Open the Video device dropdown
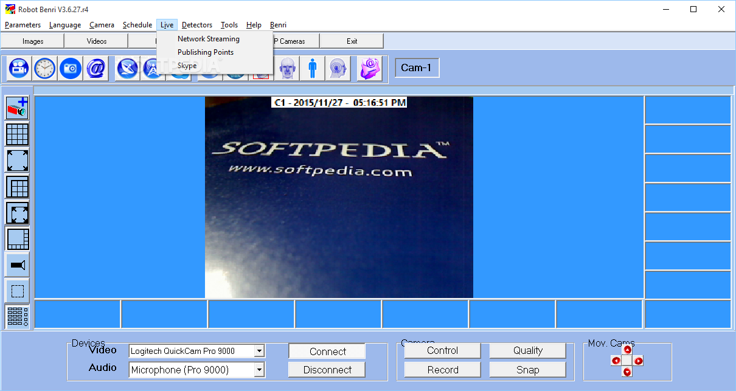Viewport: 736px width, 391px height. (x=260, y=351)
